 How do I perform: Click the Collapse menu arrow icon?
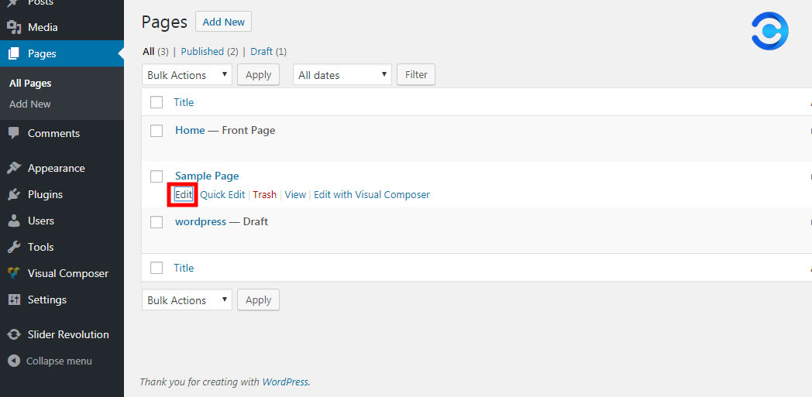point(14,361)
